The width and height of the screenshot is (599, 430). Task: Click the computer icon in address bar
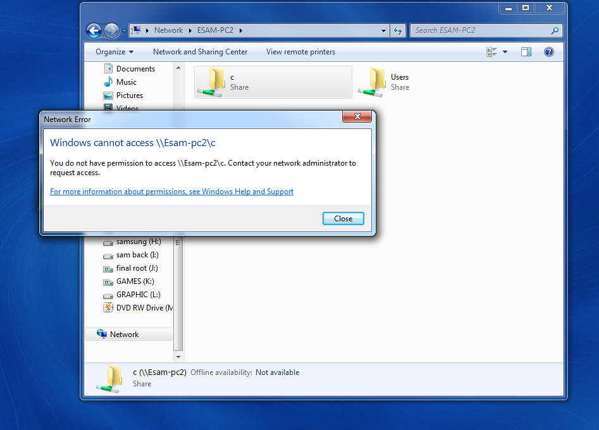pos(136,30)
